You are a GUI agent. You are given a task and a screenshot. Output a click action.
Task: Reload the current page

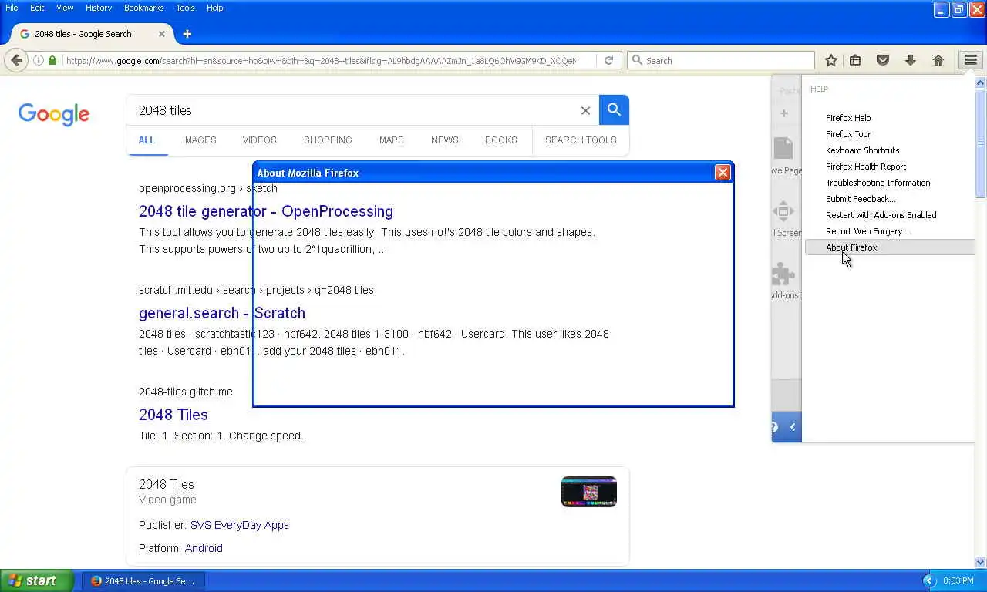coord(608,60)
